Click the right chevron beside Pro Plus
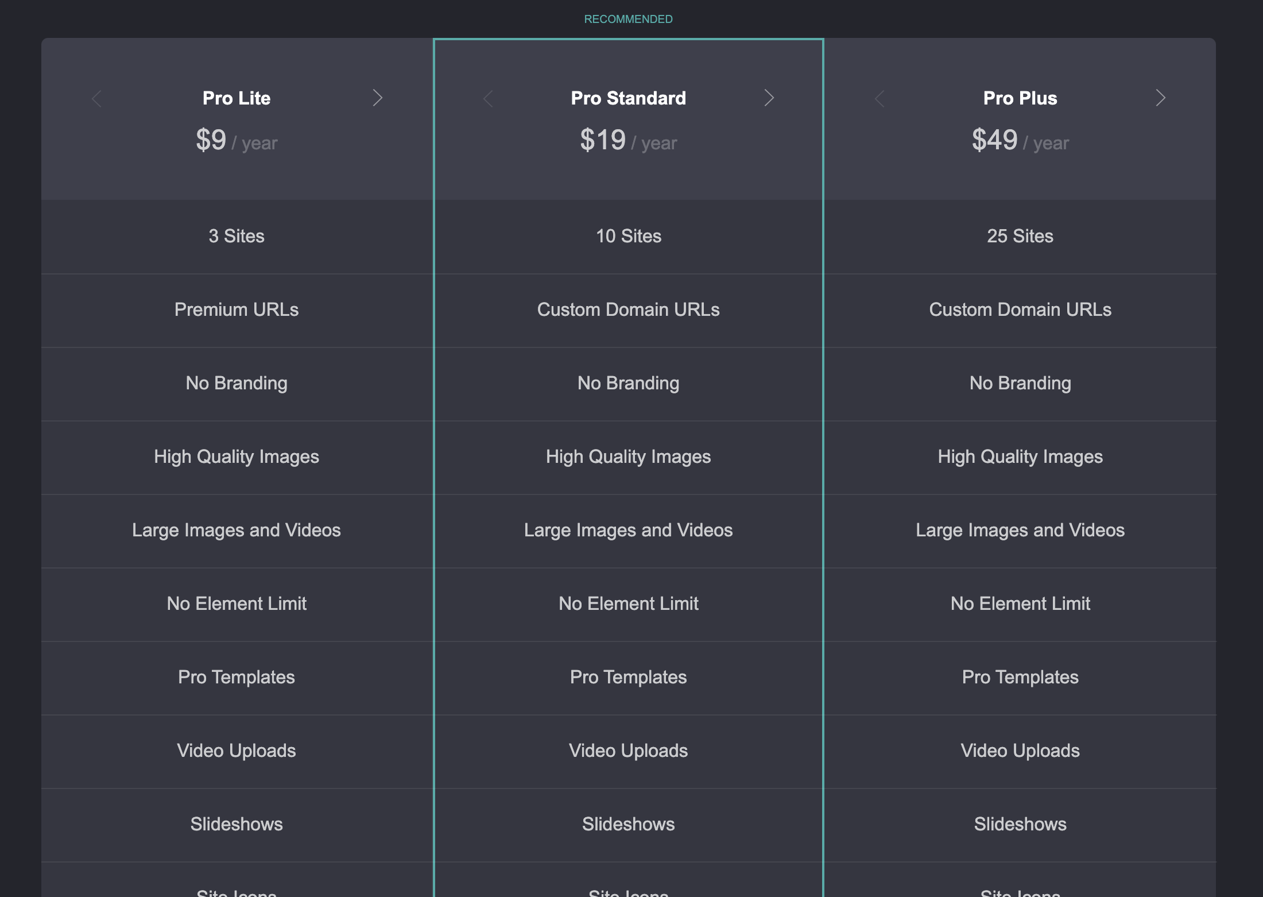 (1160, 98)
